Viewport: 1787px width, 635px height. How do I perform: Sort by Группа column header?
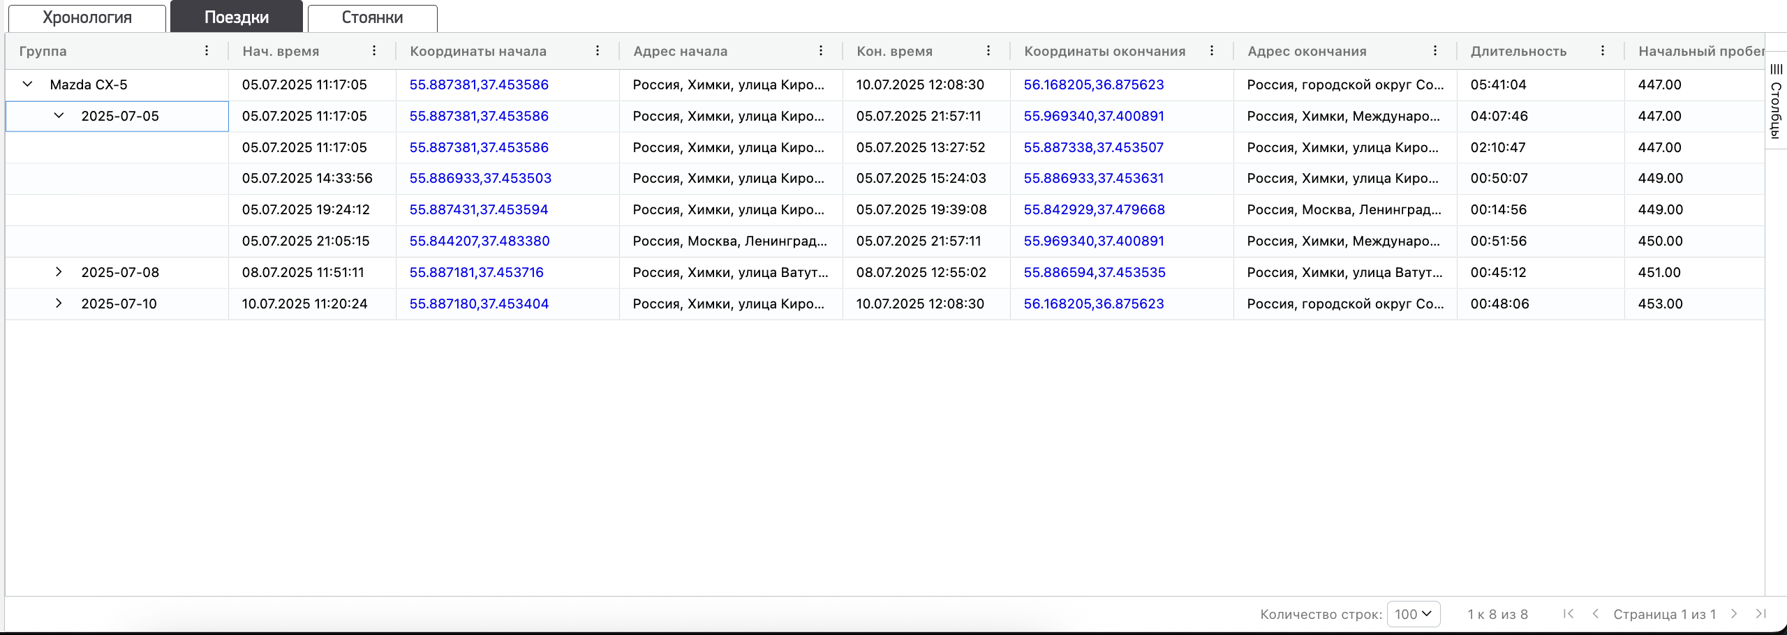click(x=43, y=51)
